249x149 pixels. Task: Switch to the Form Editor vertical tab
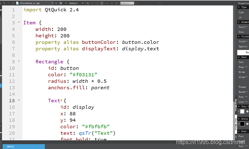click(236, 105)
